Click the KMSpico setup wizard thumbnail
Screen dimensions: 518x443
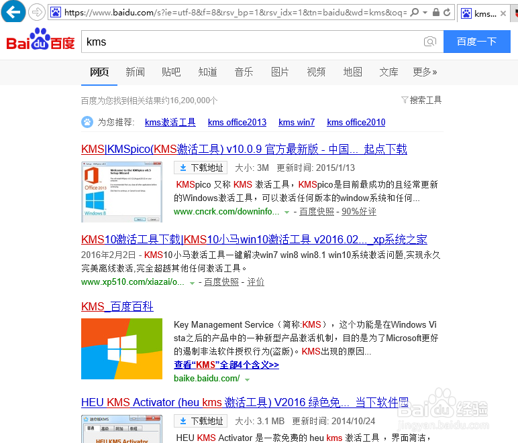point(121,192)
